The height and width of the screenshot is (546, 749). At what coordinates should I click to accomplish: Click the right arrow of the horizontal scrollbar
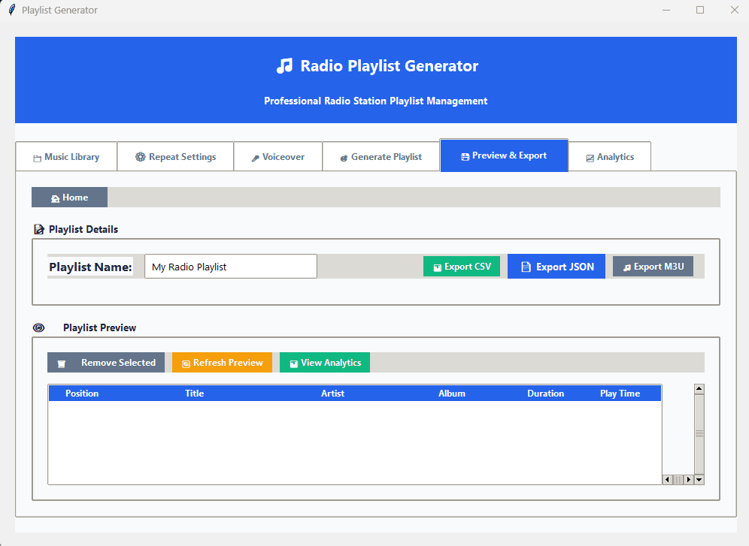(x=689, y=478)
